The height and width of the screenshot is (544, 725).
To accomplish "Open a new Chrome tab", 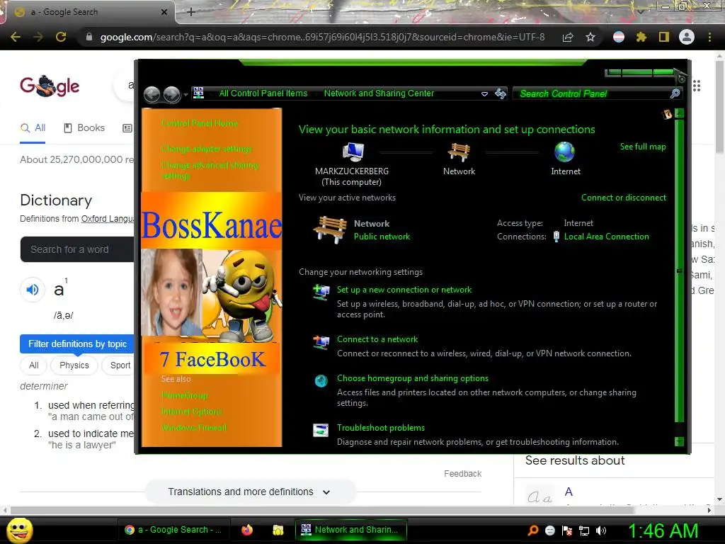I will (191, 12).
